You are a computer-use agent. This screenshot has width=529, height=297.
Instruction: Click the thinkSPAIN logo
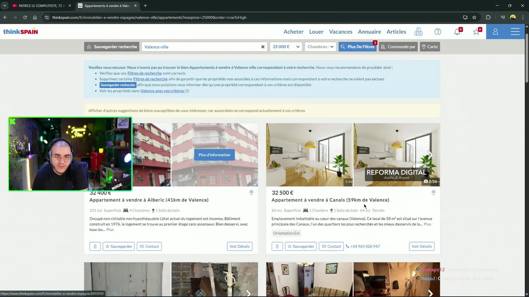point(20,32)
